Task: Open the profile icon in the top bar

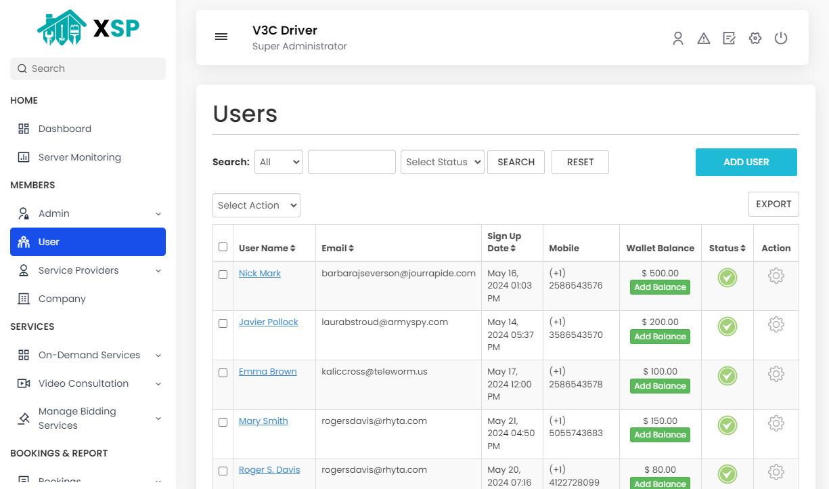Action: [x=678, y=39]
